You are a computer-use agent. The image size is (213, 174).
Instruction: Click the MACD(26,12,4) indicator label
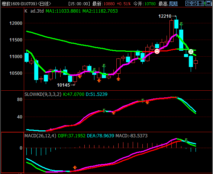[41, 136]
